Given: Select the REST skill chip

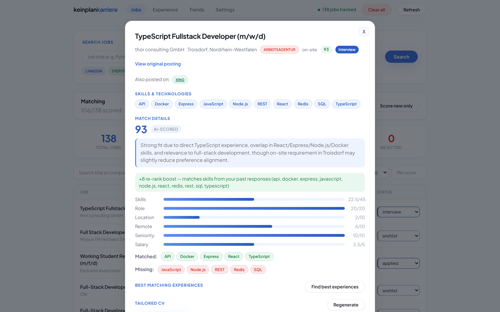Looking at the screenshot, I should [262, 104].
